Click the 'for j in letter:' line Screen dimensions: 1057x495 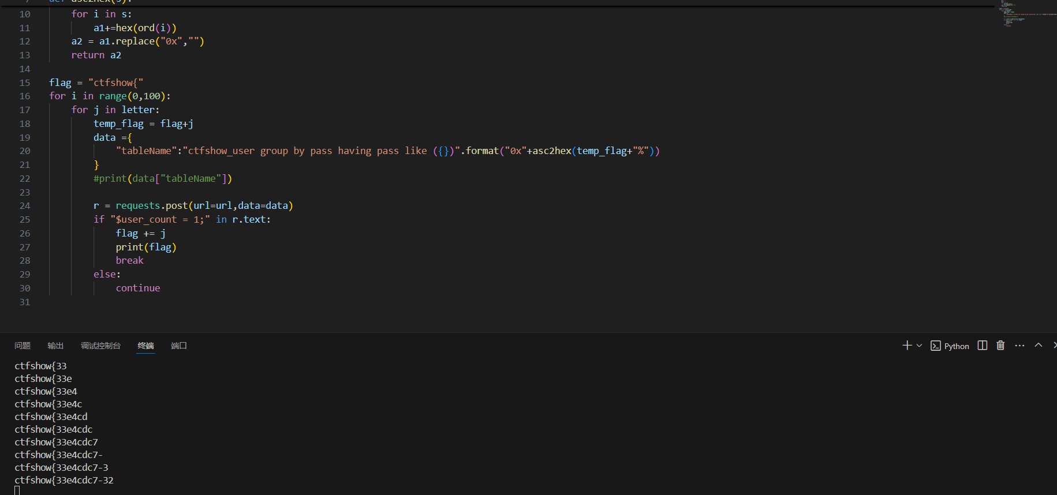(x=115, y=110)
